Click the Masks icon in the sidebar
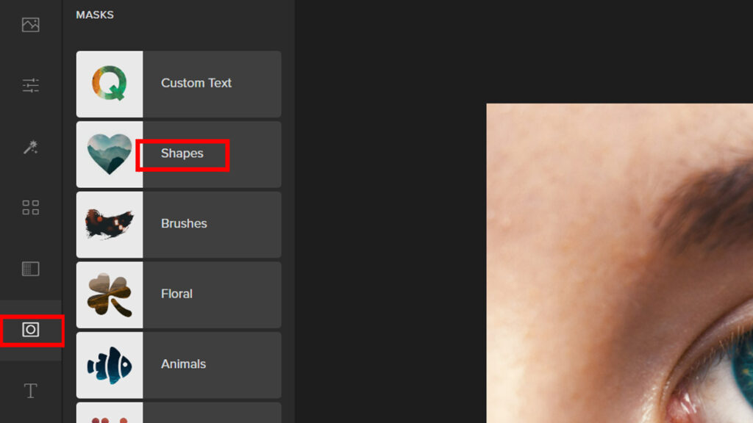This screenshot has height=423, width=753. 30,330
